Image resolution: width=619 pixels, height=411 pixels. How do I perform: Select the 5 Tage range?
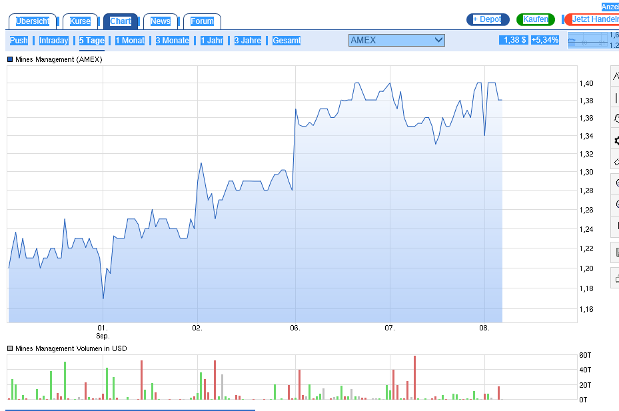(91, 40)
